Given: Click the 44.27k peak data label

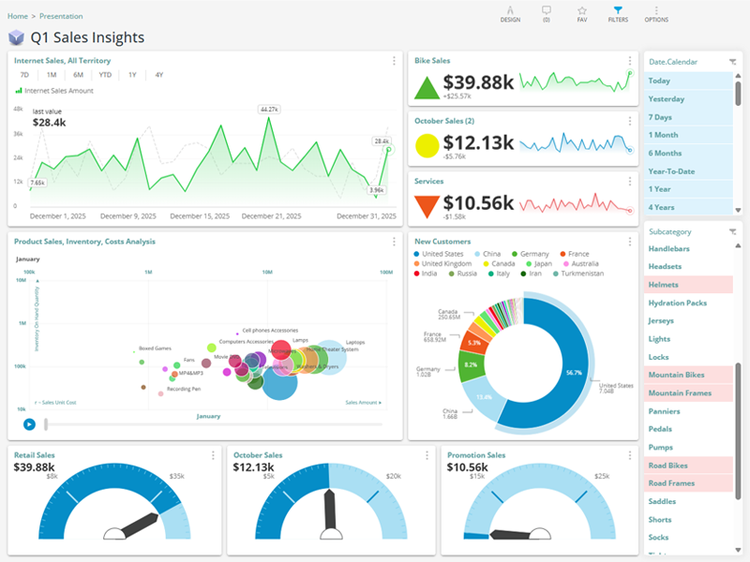Looking at the screenshot, I should pyautogui.click(x=269, y=110).
